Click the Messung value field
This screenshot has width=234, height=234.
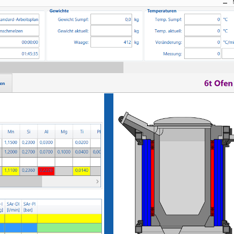click(x=202, y=53)
